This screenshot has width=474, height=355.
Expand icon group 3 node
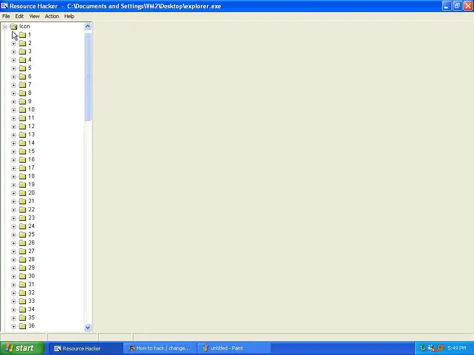[x=13, y=52]
